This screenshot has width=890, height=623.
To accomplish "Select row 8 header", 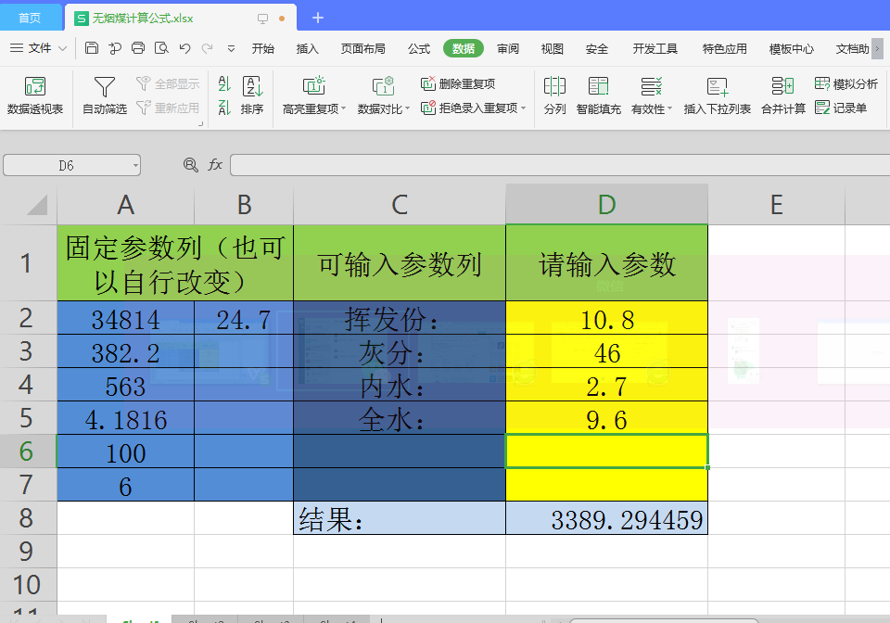I will (28, 518).
